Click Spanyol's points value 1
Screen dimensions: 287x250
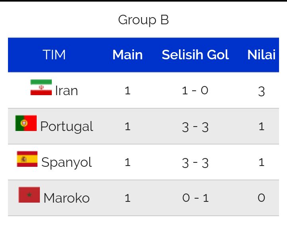pyautogui.click(x=261, y=162)
